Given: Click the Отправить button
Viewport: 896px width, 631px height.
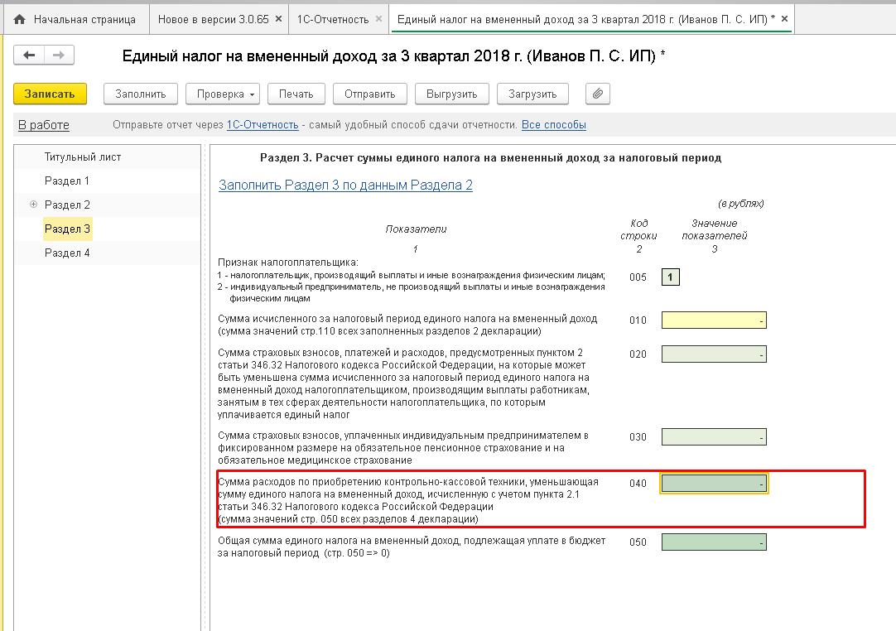Looking at the screenshot, I should click(x=370, y=94).
